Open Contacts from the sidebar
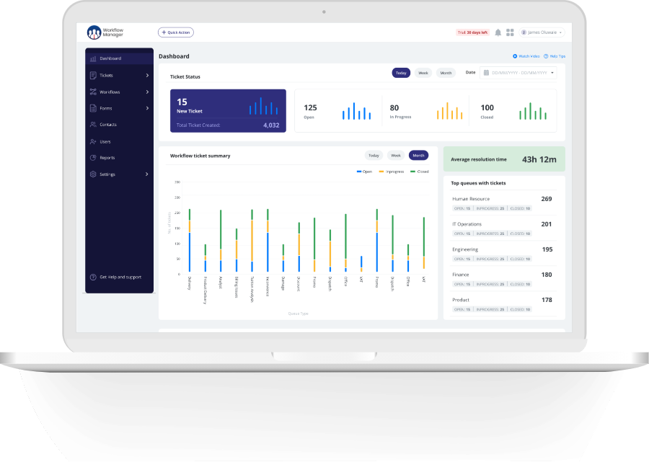649x462 pixels. [107, 125]
